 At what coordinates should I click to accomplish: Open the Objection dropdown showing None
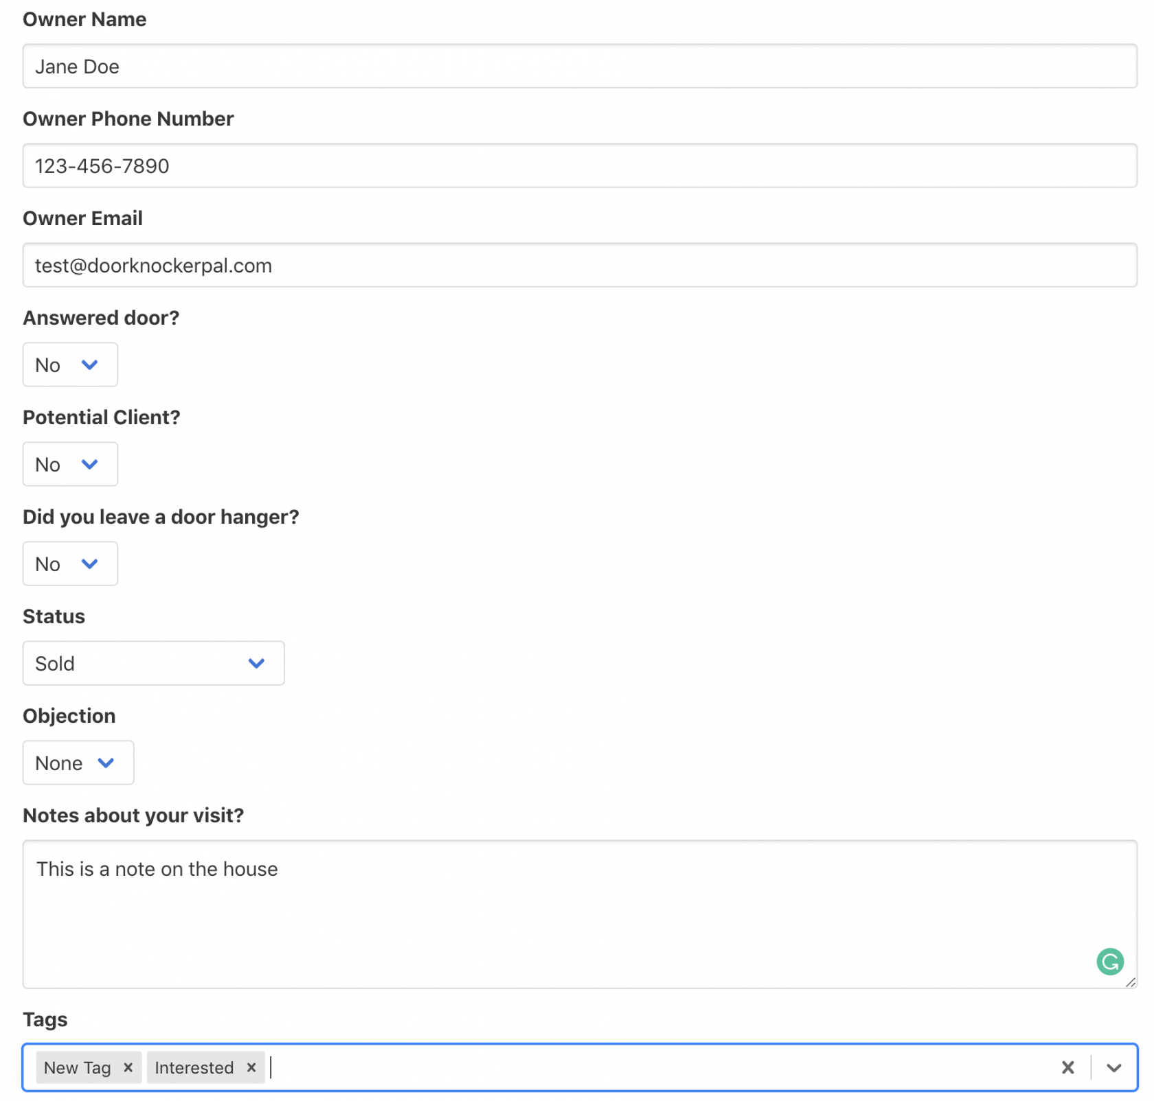tap(78, 763)
